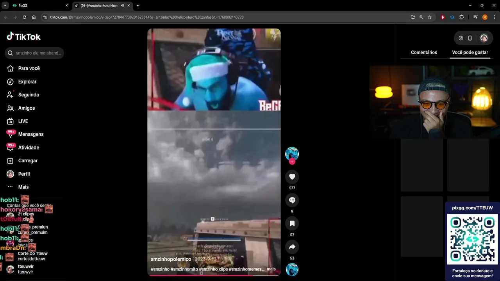Click the blue sound-wave extension icon
Image resolution: width=500 pixels, height=281 pixels.
(452, 17)
